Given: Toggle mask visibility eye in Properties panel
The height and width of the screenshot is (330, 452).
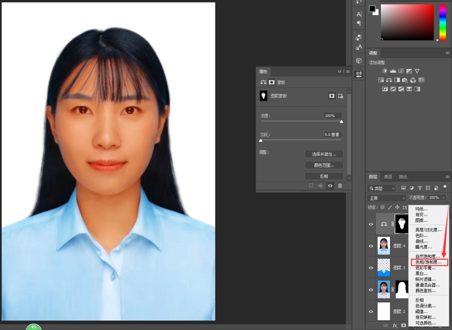Looking at the screenshot, I should tap(330, 186).
